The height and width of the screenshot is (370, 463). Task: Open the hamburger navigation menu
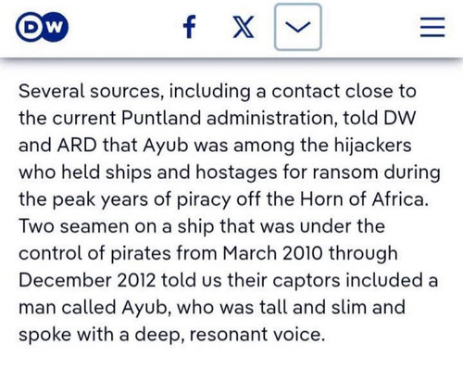[432, 27]
